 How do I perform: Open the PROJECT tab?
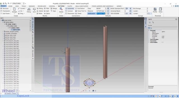[4, 6]
